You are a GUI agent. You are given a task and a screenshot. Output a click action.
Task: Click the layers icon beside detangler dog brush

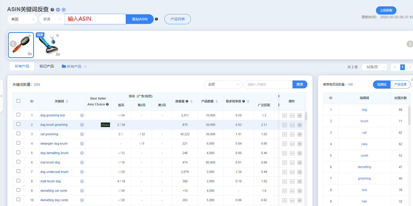(x=82, y=144)
